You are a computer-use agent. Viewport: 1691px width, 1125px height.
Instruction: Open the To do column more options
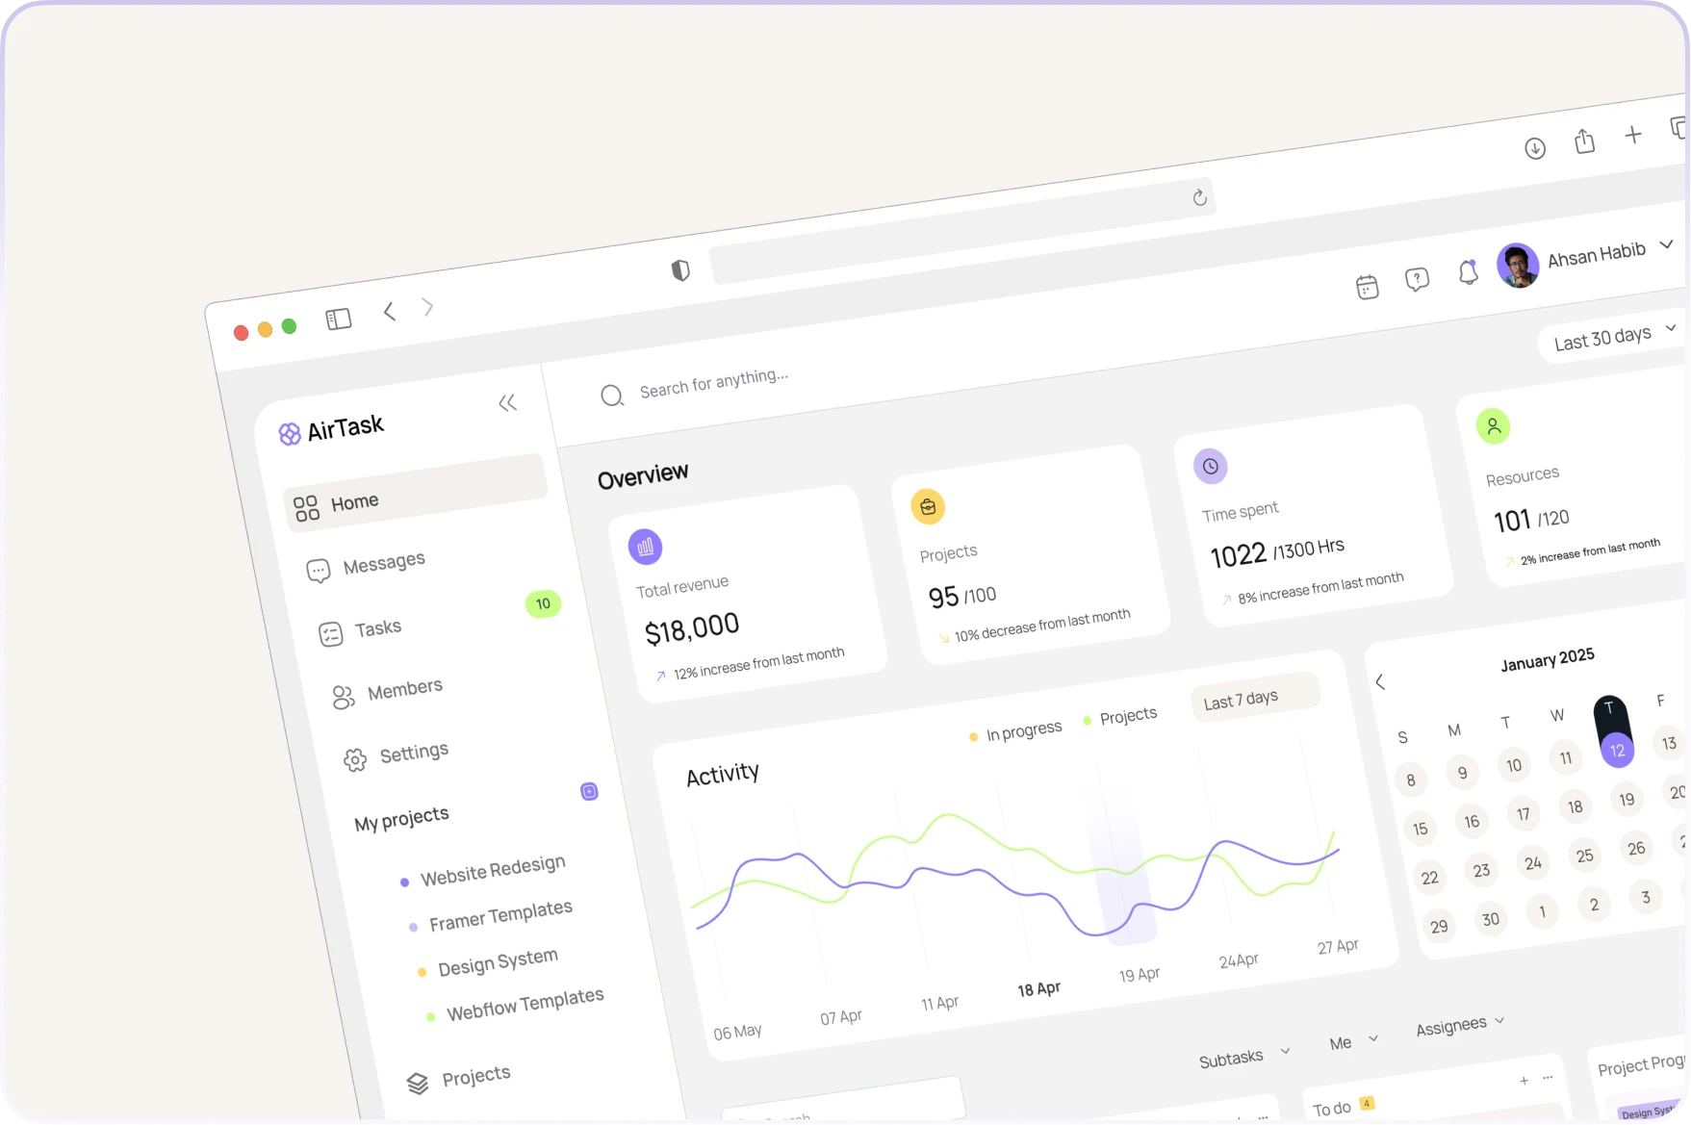pyautogui.click(x=1548, y=1077)
